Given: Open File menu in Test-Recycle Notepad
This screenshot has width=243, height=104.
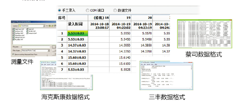Looking at the screenshot, I should tap(142, 64).
